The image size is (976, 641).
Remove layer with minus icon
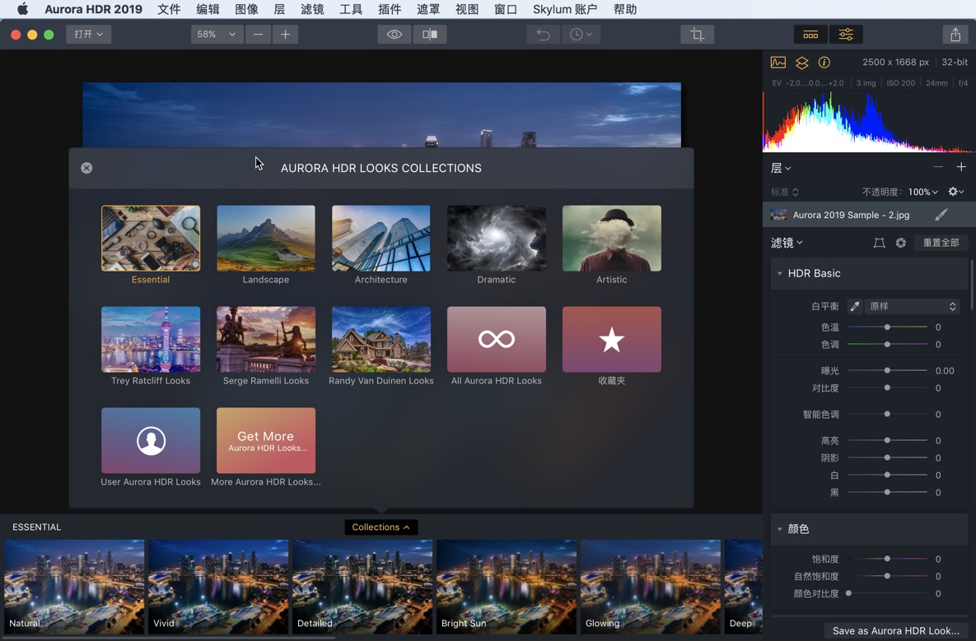(938, 167)
